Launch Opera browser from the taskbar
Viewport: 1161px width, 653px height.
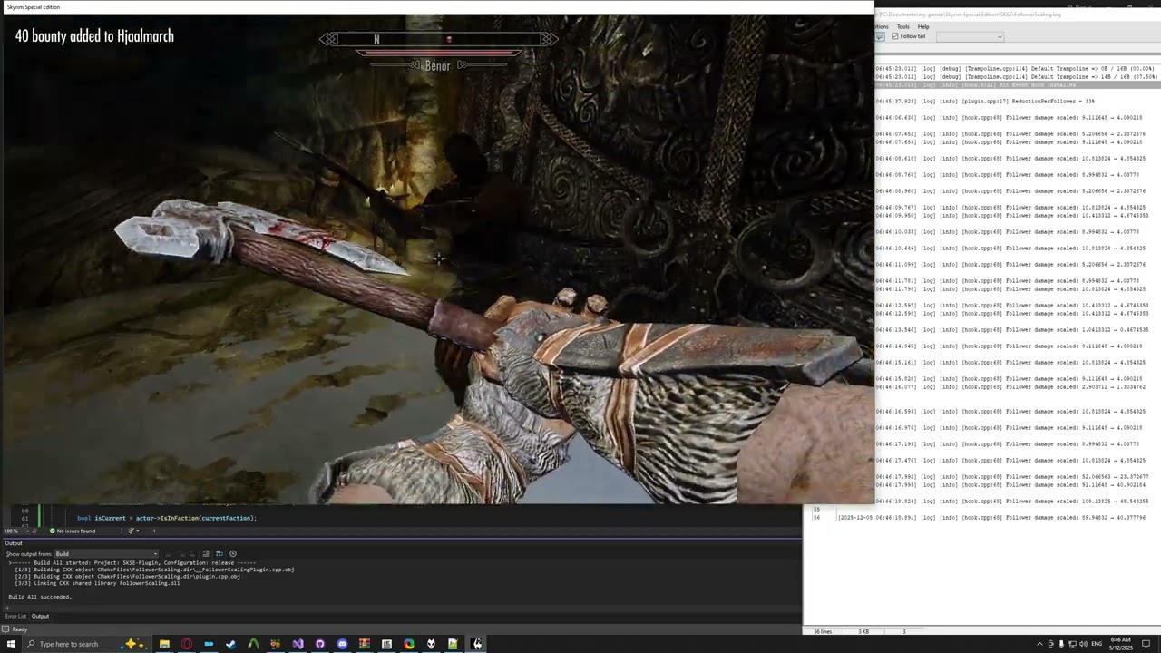(x=187, y=644)
